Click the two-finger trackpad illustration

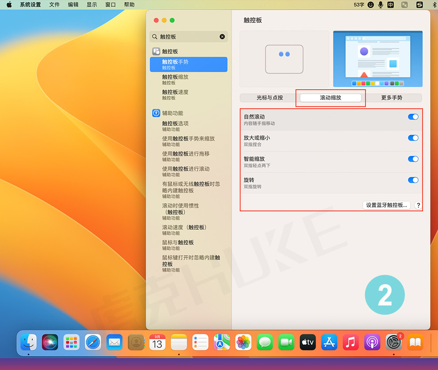click(x=284, y=59)
